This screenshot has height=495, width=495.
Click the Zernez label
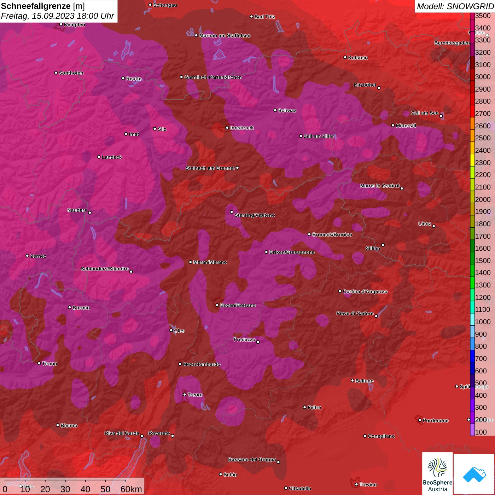coord(38,256)
